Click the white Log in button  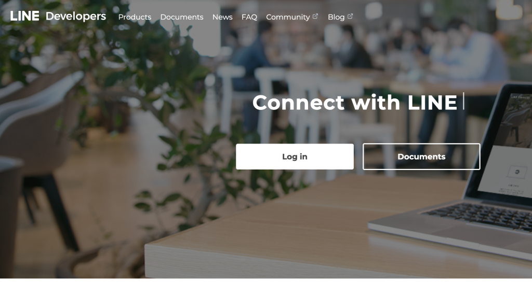pos(295,157)
